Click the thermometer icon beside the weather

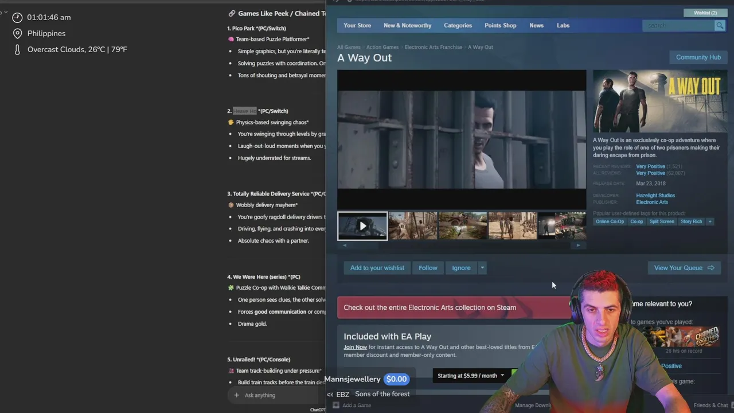[x=17, y=49]
